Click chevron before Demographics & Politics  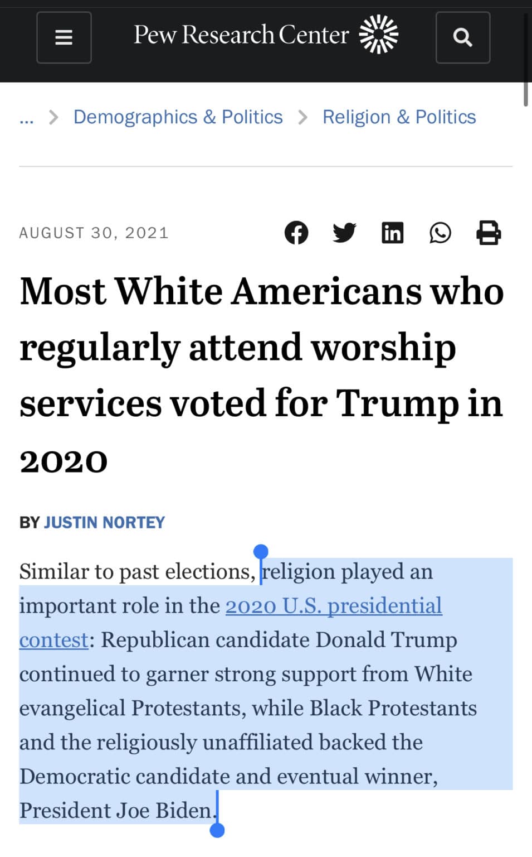click(53, 117)
